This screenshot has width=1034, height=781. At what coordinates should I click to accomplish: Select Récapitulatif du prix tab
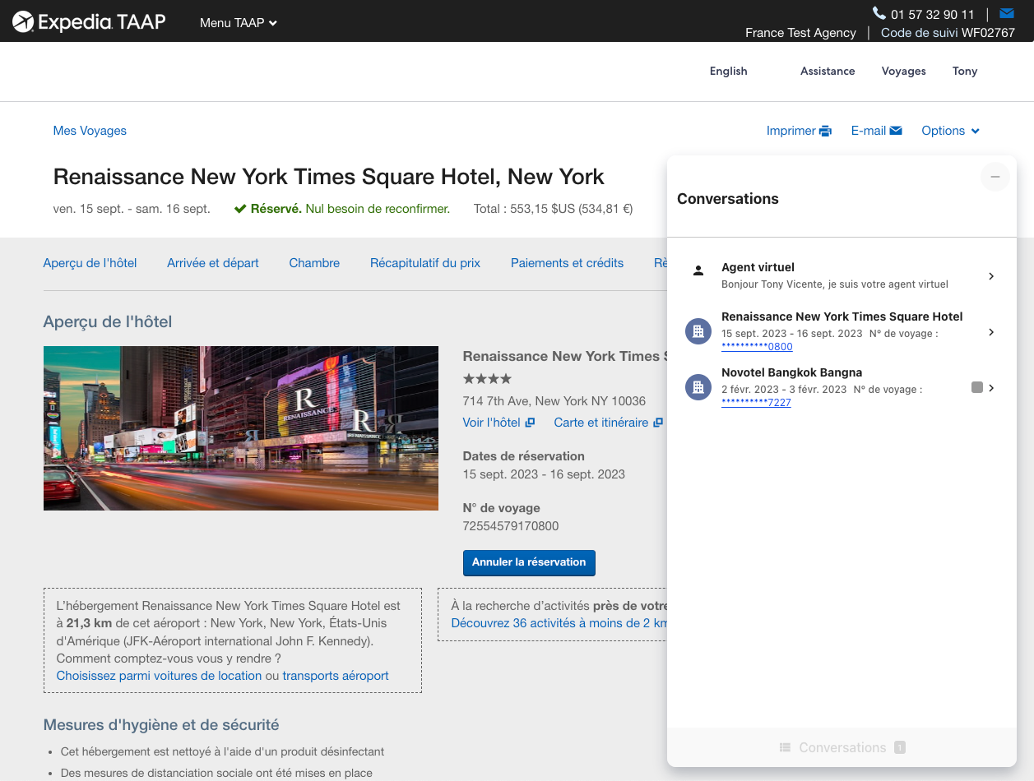tap(425, 263)
